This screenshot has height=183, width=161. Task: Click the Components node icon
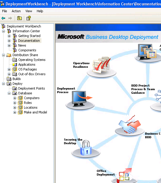pyautogui.click(x=15, y=50)
